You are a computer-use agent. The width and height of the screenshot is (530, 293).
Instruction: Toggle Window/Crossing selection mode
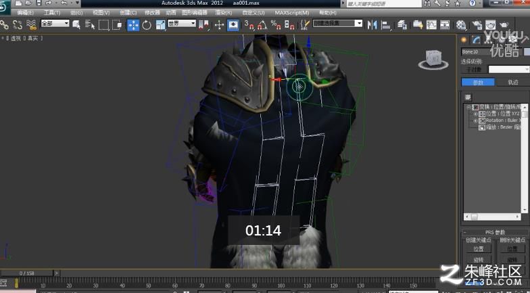tap(117, 24)
